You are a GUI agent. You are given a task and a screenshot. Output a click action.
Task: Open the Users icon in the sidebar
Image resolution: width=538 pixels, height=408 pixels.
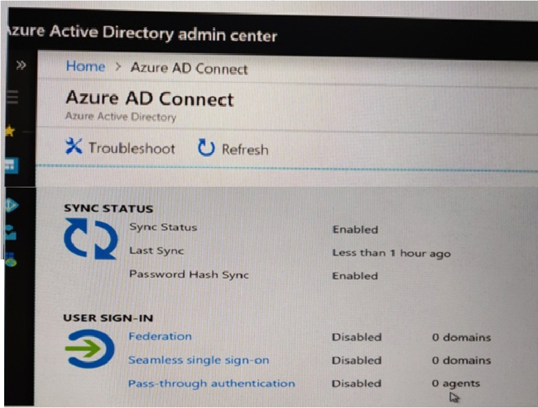tap(11, 232)
